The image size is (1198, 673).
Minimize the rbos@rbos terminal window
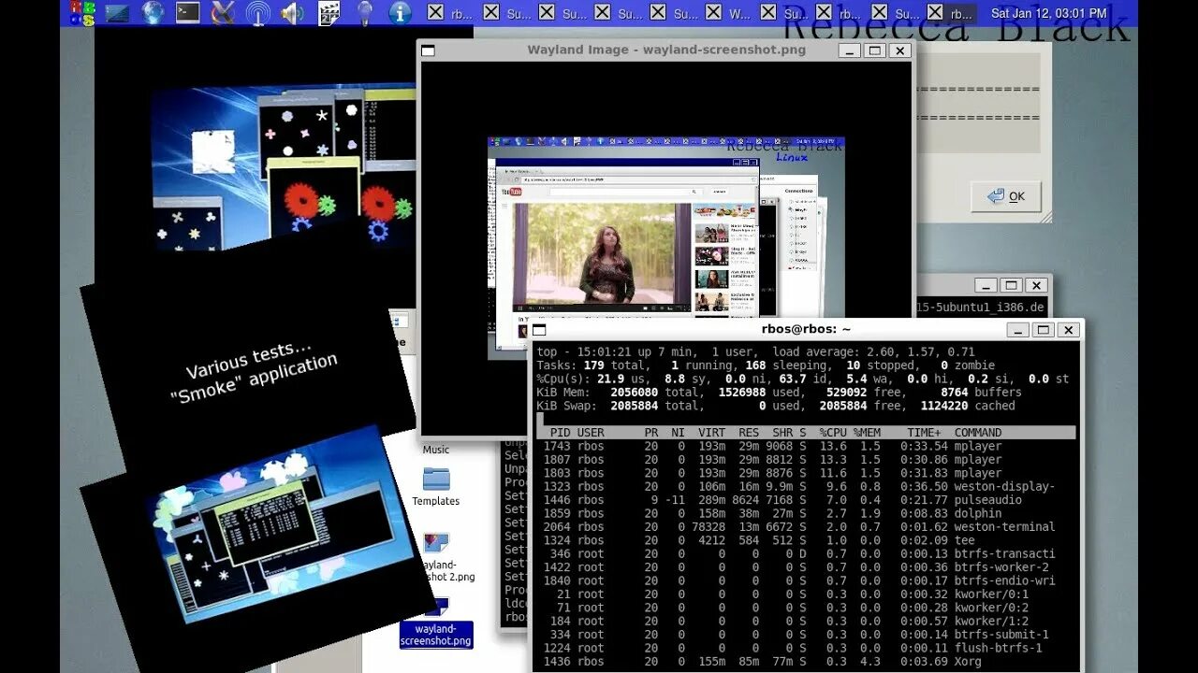pos(1019,330)
